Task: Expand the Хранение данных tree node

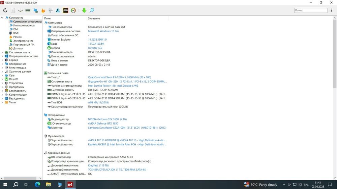Action: (2, 72)
